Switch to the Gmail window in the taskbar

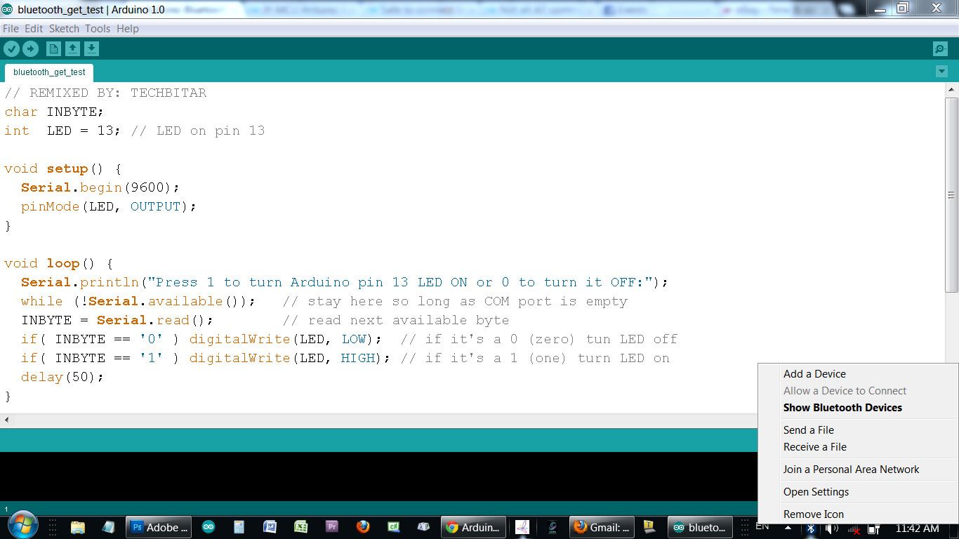pyautogui.click(x=602, y=527)
